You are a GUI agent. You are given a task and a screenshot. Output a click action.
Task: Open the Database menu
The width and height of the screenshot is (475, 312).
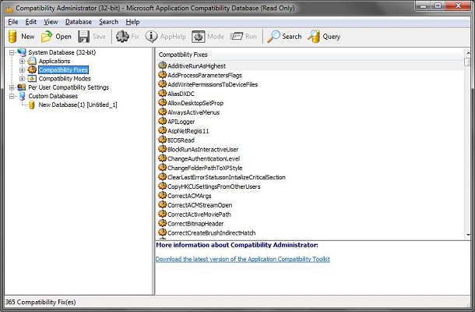coord(79,22)
